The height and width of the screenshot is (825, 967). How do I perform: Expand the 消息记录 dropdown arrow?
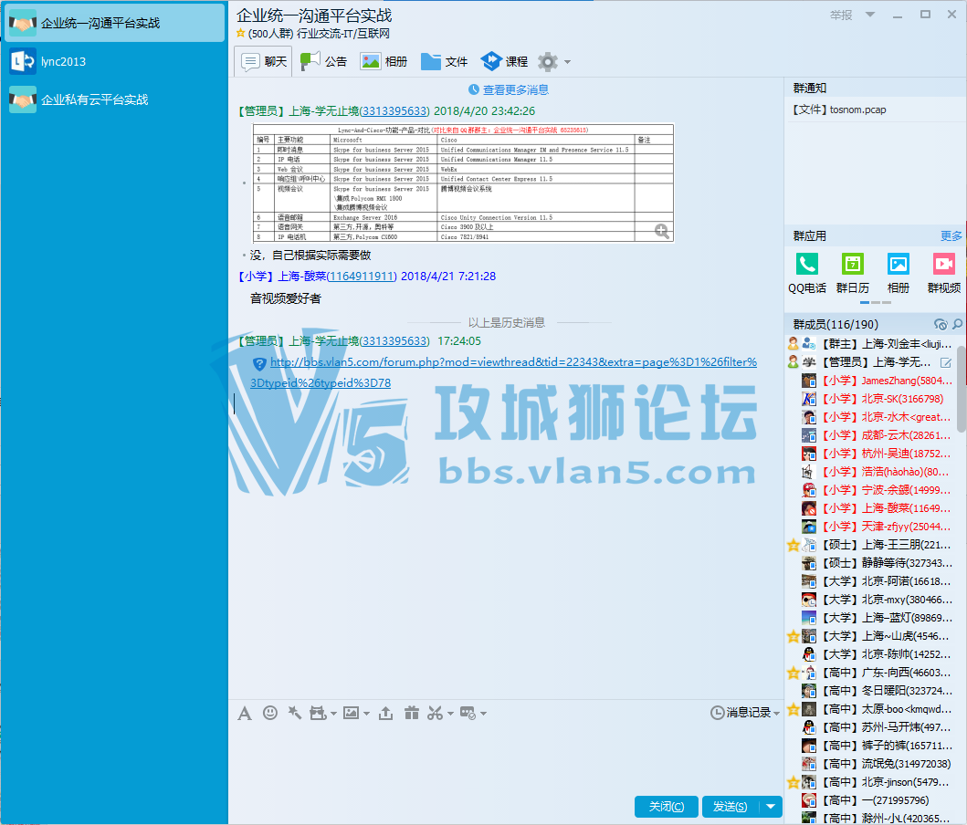click(776, 714)
